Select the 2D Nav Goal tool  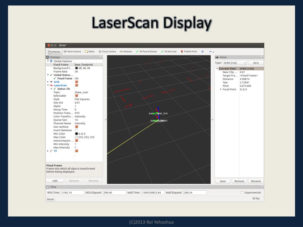tap(169, 51)
